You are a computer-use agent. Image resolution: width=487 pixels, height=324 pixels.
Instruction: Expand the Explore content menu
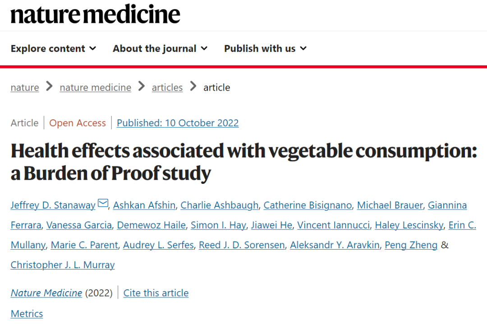(x=53, y=49)
